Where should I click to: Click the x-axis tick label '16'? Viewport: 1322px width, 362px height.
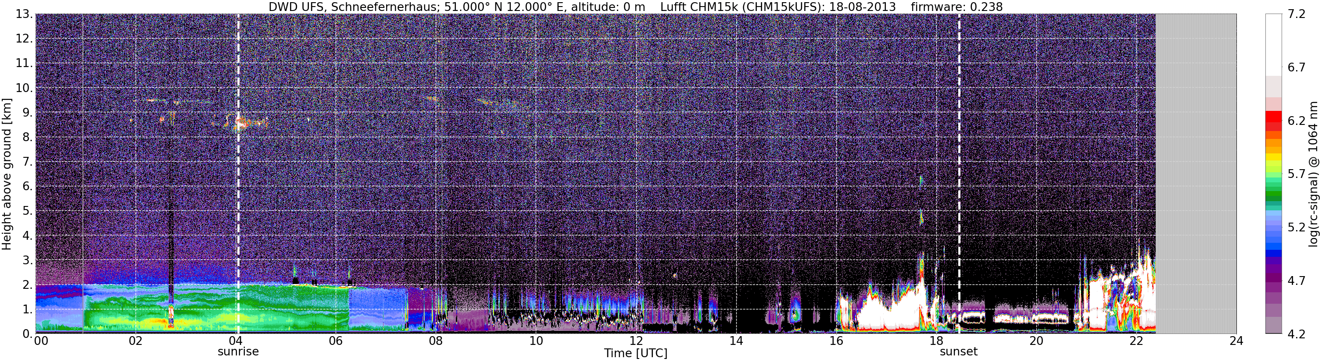836,341
